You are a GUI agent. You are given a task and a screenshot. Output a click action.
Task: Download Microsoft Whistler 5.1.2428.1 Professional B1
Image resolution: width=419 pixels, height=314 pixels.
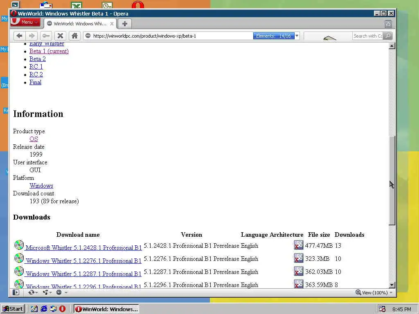pyautogui.click(x=83, y=248)
